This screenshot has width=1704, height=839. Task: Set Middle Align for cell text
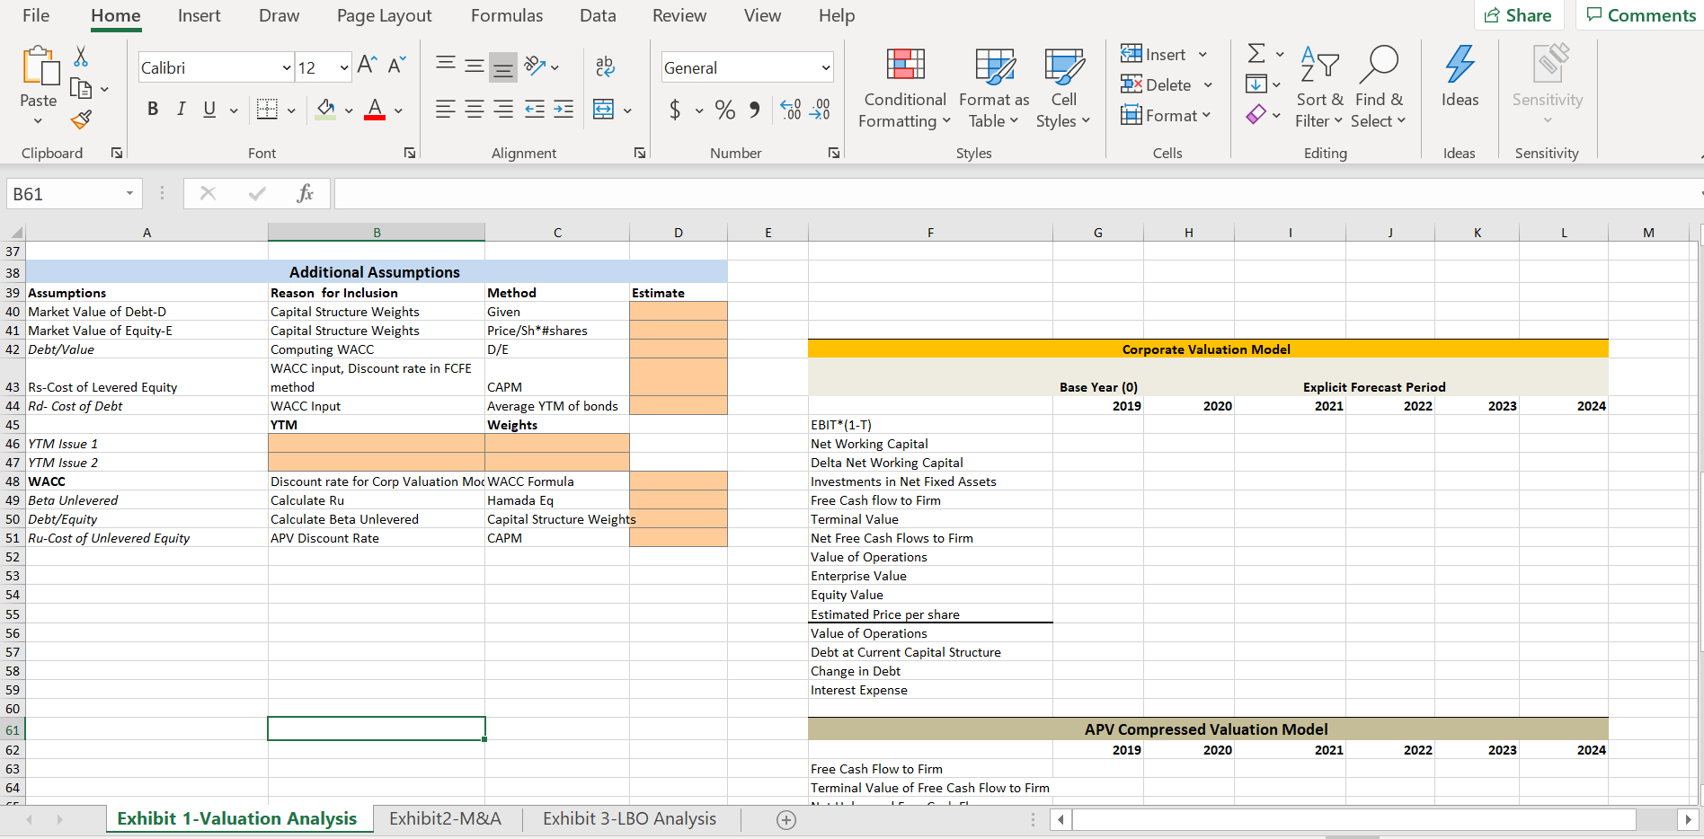tap(475, 65)
